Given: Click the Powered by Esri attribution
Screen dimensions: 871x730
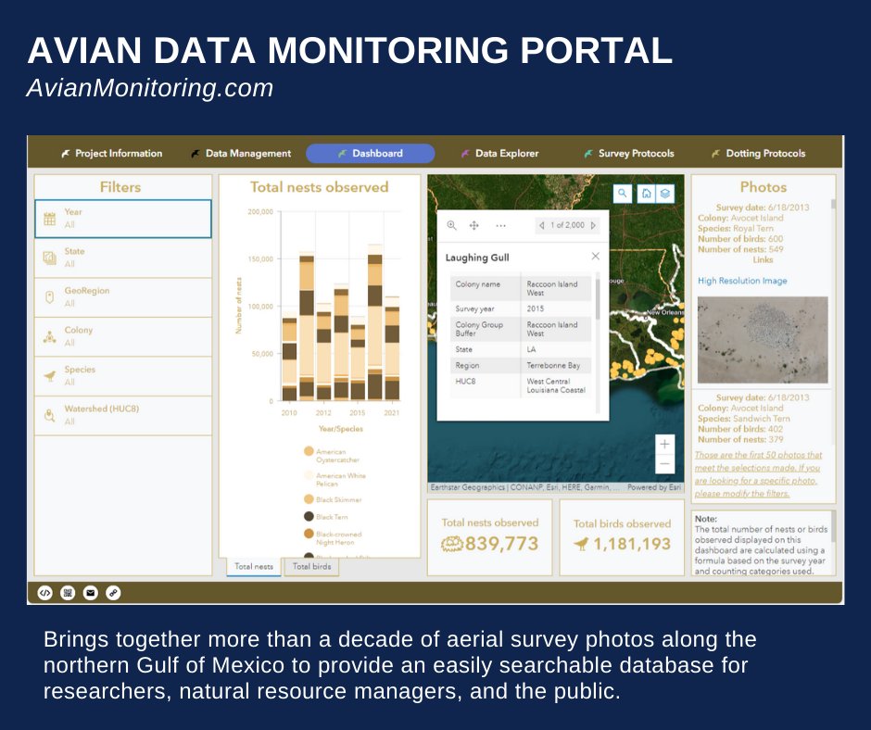Looking at the screenshot, I should pyautogui.click(x=654, y=487).
